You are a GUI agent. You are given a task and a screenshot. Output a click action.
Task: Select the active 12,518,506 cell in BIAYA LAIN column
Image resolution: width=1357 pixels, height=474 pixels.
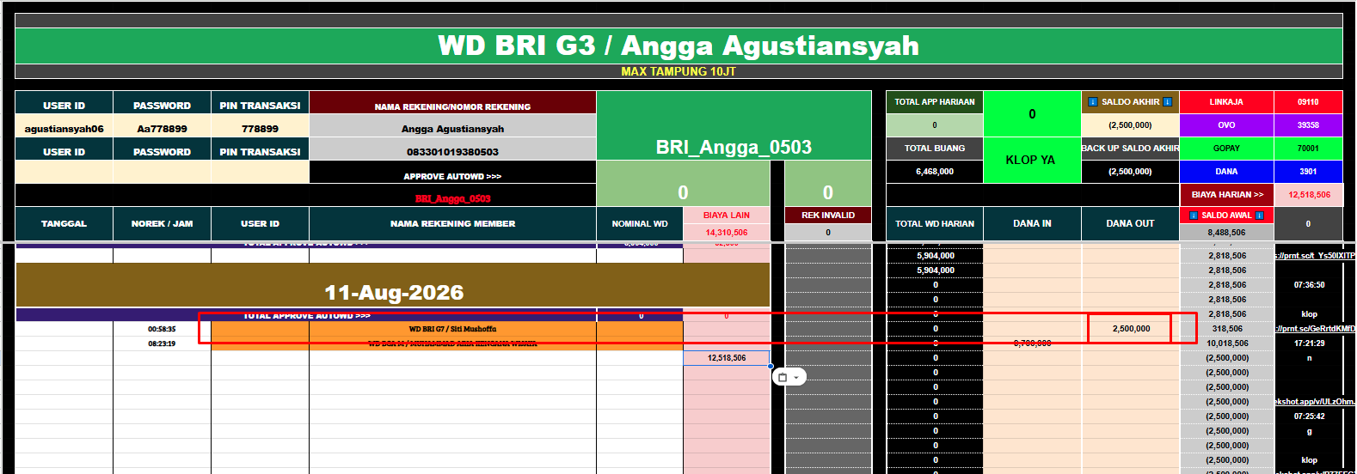(727, 358)
